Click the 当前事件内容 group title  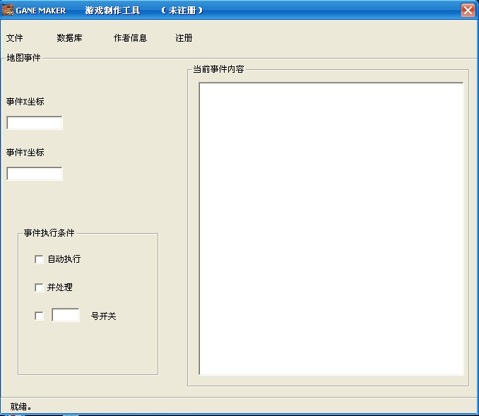pyautogui.click(x=218, y=69)
